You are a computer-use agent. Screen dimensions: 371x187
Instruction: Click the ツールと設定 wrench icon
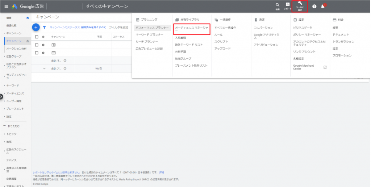(x=300, y=5)
